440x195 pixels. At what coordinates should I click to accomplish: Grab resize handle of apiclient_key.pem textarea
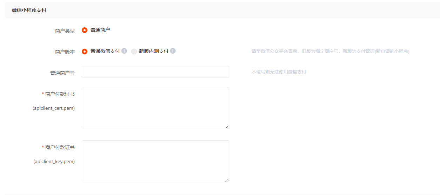click(227, 180)
